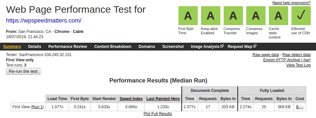The height and width of the screenshot is (118, 316).
Task: Click the Performance Results (Median Run) heading
Action: tap(158, 81)
